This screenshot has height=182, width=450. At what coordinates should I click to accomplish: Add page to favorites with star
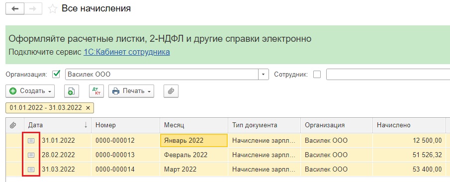(53, 9)
